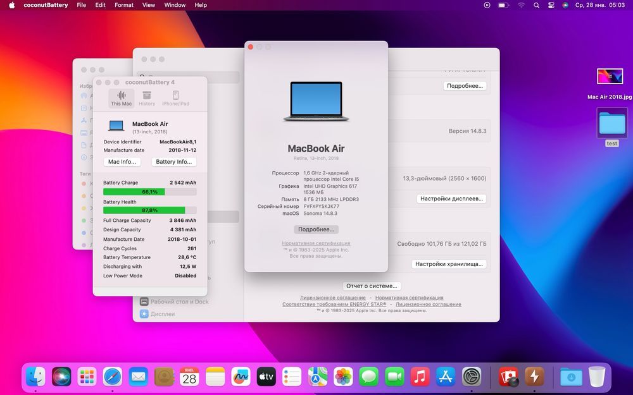633x395 pixels.
Task: Open Freeform from the Dock
Action: point(241,377)
